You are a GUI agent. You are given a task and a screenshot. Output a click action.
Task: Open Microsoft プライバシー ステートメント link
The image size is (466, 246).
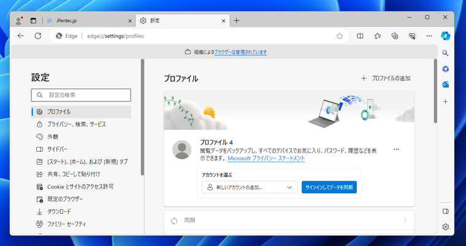pos(266,158)
